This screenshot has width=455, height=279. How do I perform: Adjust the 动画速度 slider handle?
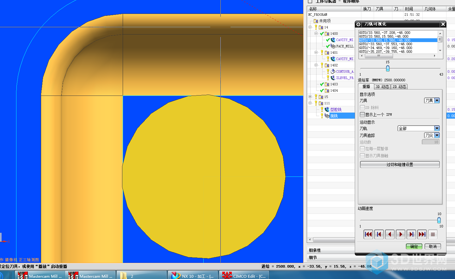coord(439,220)
